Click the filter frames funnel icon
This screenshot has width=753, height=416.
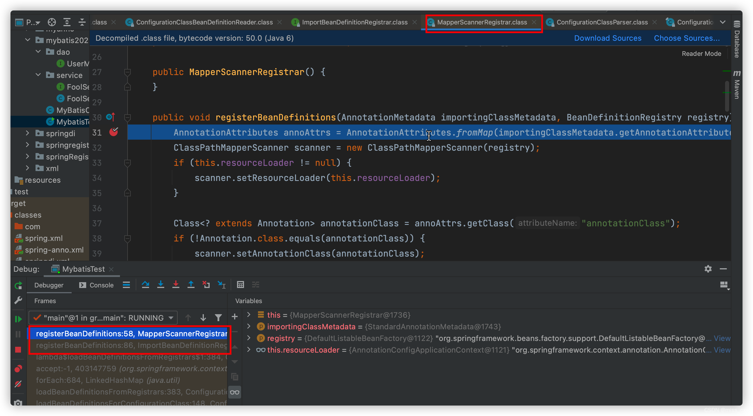pyautogui.click(x=218, y=318)
